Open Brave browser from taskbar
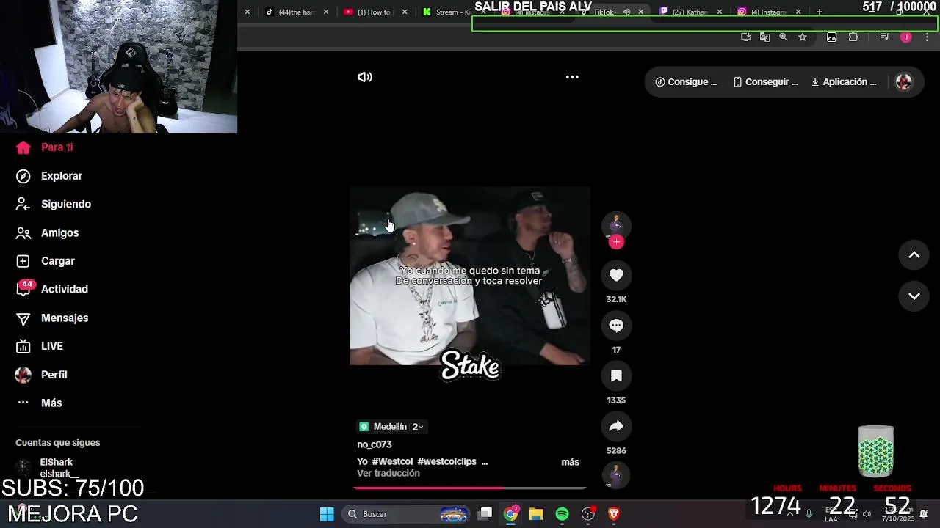This screenshot has height=528, width=940. pos(614,514)
